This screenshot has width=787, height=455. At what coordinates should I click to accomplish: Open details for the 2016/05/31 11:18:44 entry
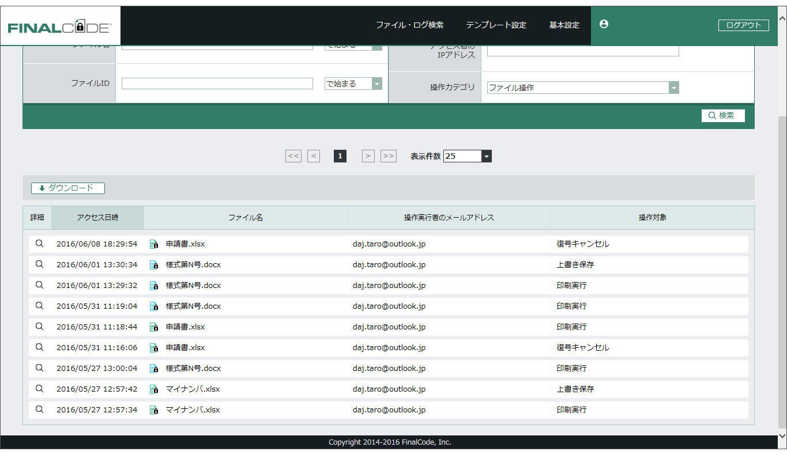click(x=39, y=327)
